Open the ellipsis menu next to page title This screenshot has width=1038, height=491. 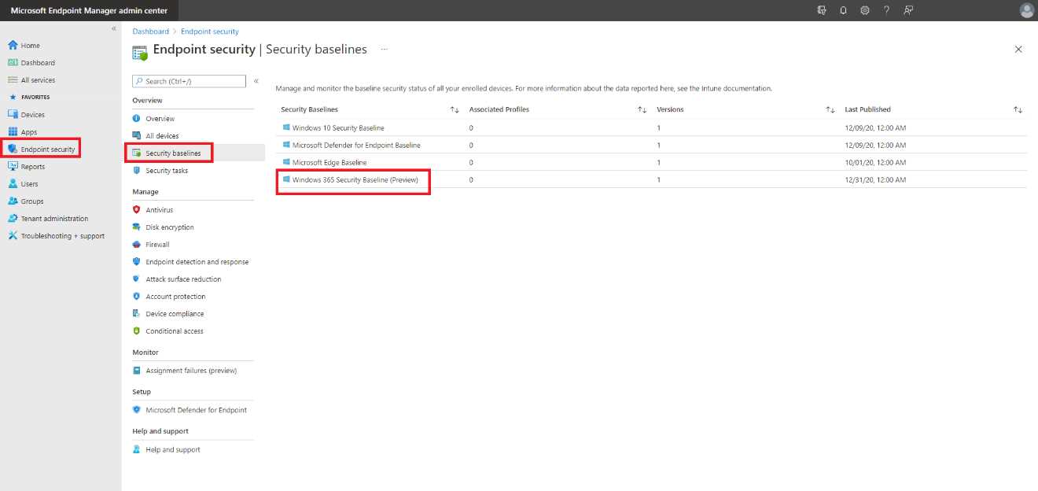coord(383,49)
